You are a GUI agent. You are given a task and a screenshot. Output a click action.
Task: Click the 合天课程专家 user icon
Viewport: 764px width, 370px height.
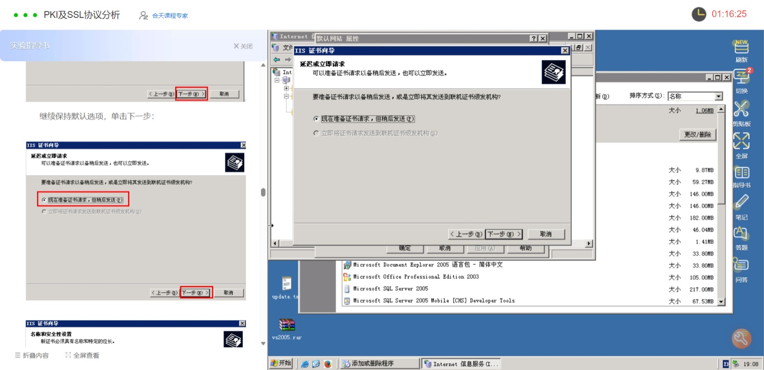(143, 16)
